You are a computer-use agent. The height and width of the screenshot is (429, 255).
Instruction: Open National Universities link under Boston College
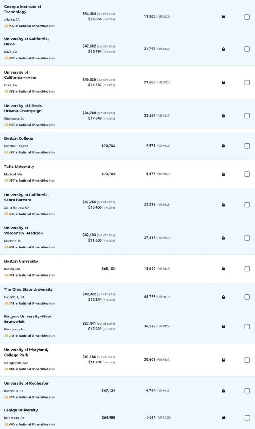click(x=34, y=153)
